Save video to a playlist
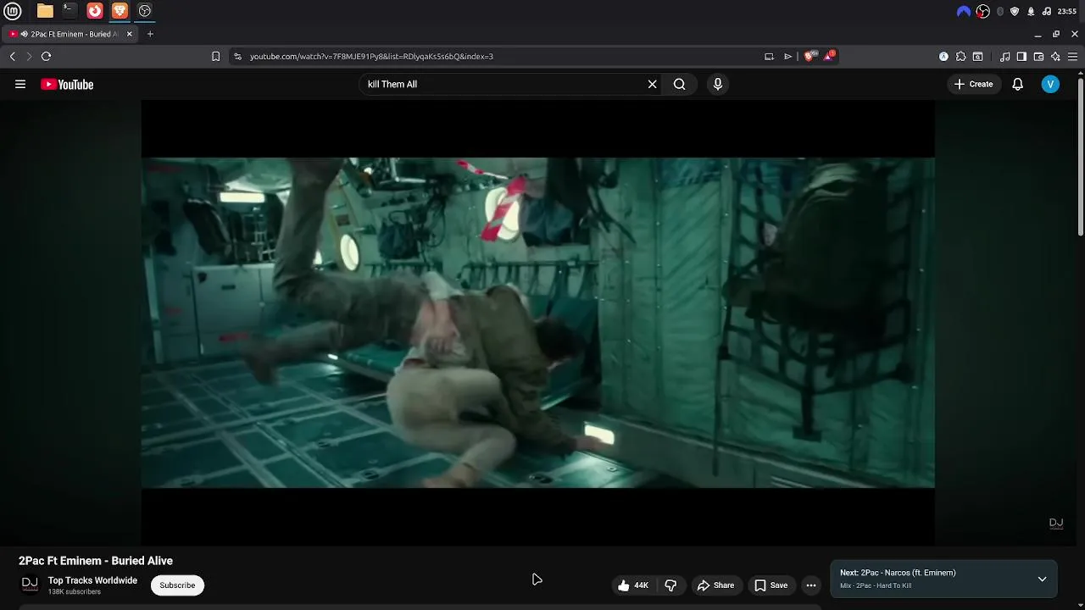Image resolution: width=1085 pixels, height=610 pixels. (771, 585)
